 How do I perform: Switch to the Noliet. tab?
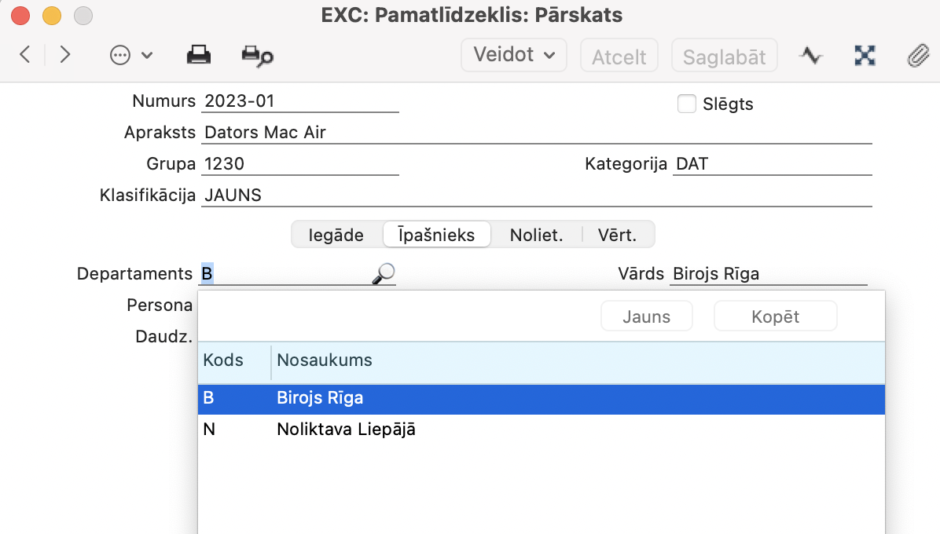[536, 235]
